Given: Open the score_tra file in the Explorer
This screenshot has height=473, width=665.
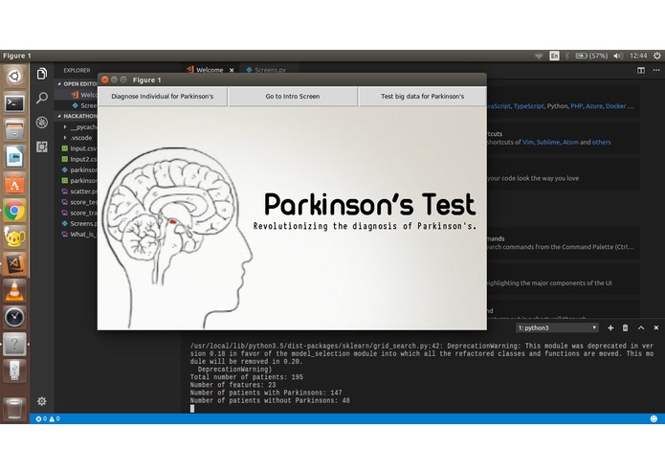Looking at the screenshot, I should pos(79,213).
